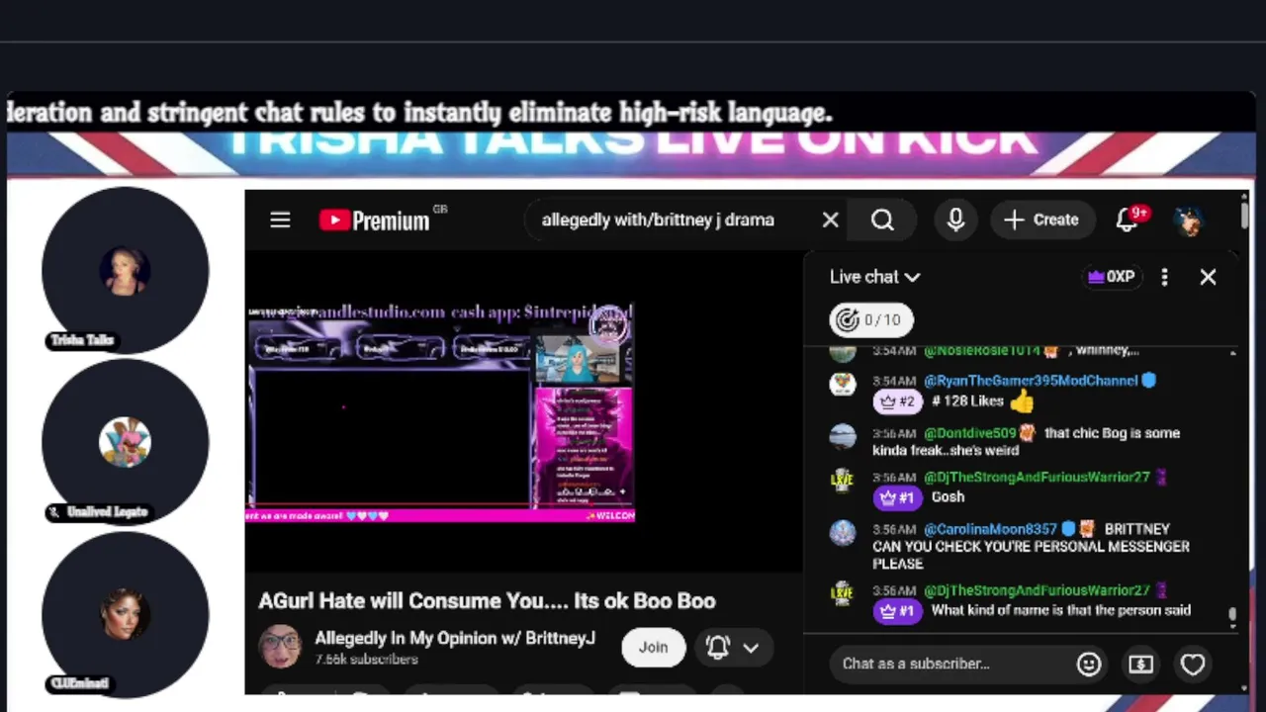Open the live chat three-dot options menu
This screenshot has height=712, width=1266.
click(x=1164, y=277)
